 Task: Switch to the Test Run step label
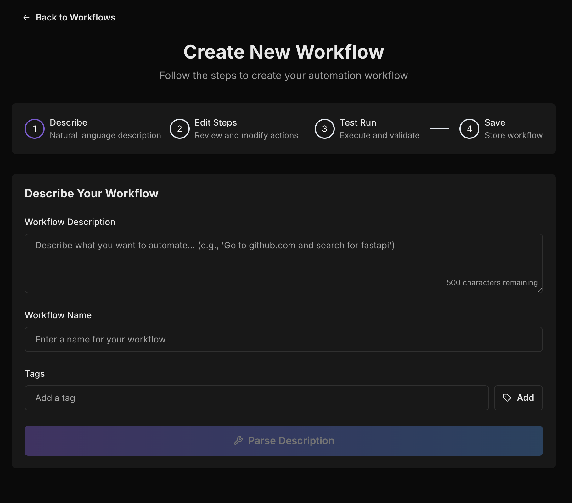pyautogui.click(x=358, y=122)
